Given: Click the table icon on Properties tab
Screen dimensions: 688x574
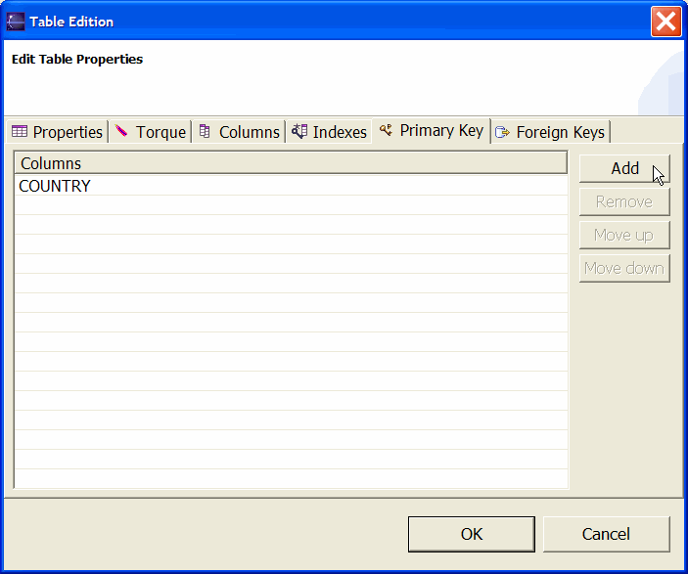Looking at the screenshot, I should tap(20, 132).
